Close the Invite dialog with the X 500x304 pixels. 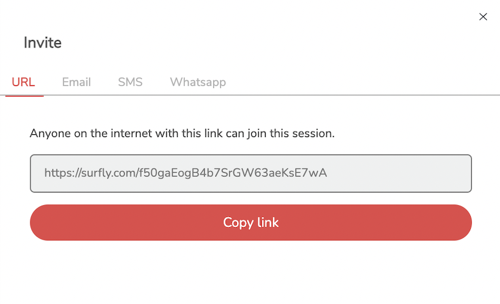[x=483, y=17]
